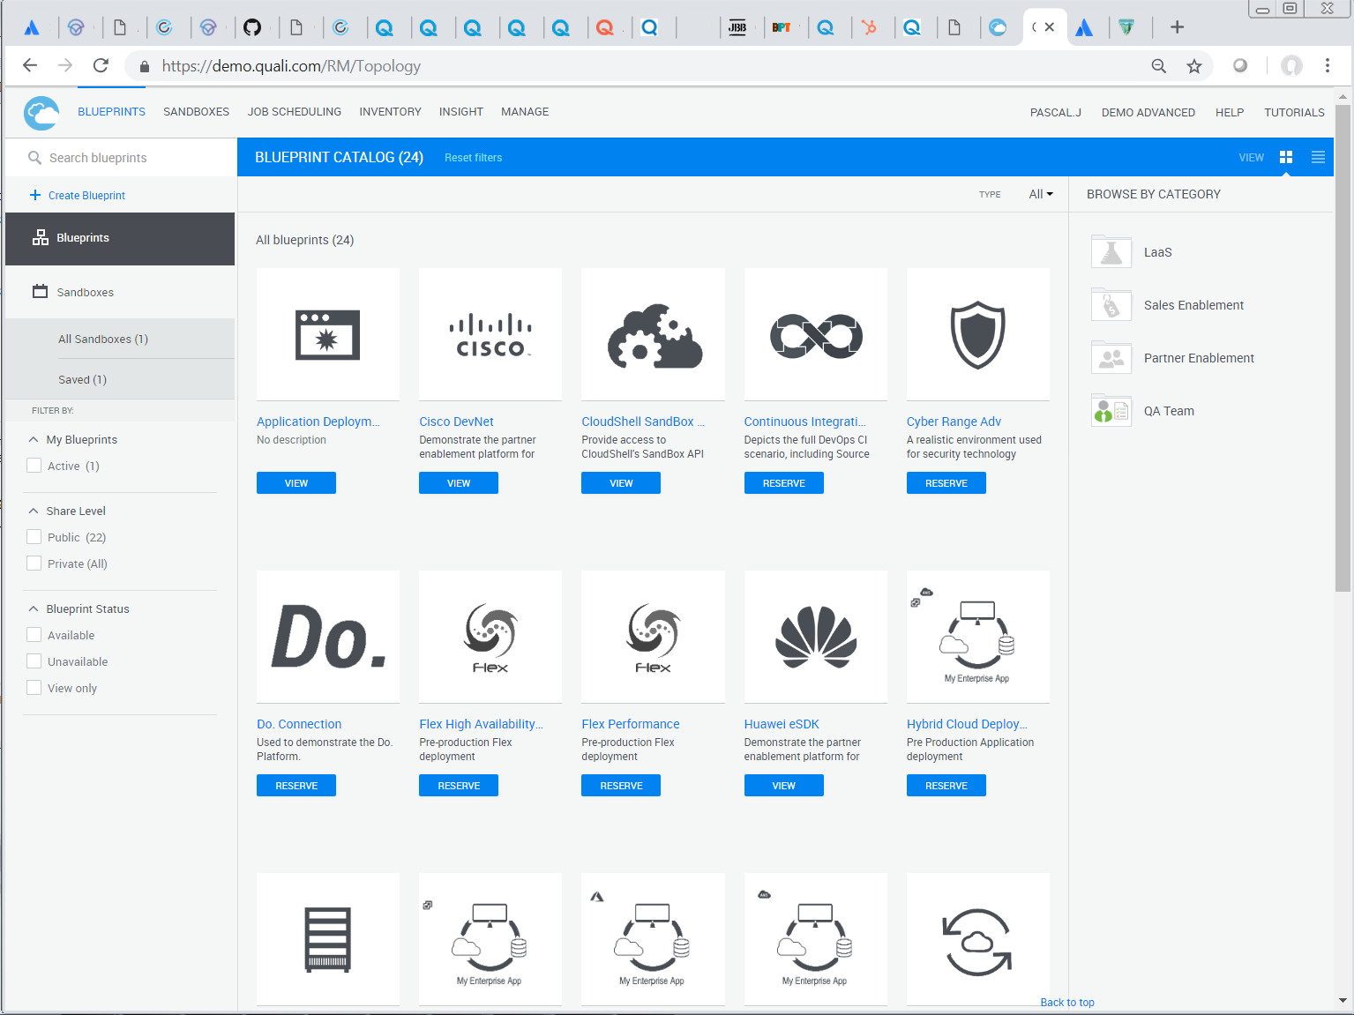Viewport: 1354px width, 1015px height.
Task: Check the Private (All) checkbox
Action: [34, 563]
